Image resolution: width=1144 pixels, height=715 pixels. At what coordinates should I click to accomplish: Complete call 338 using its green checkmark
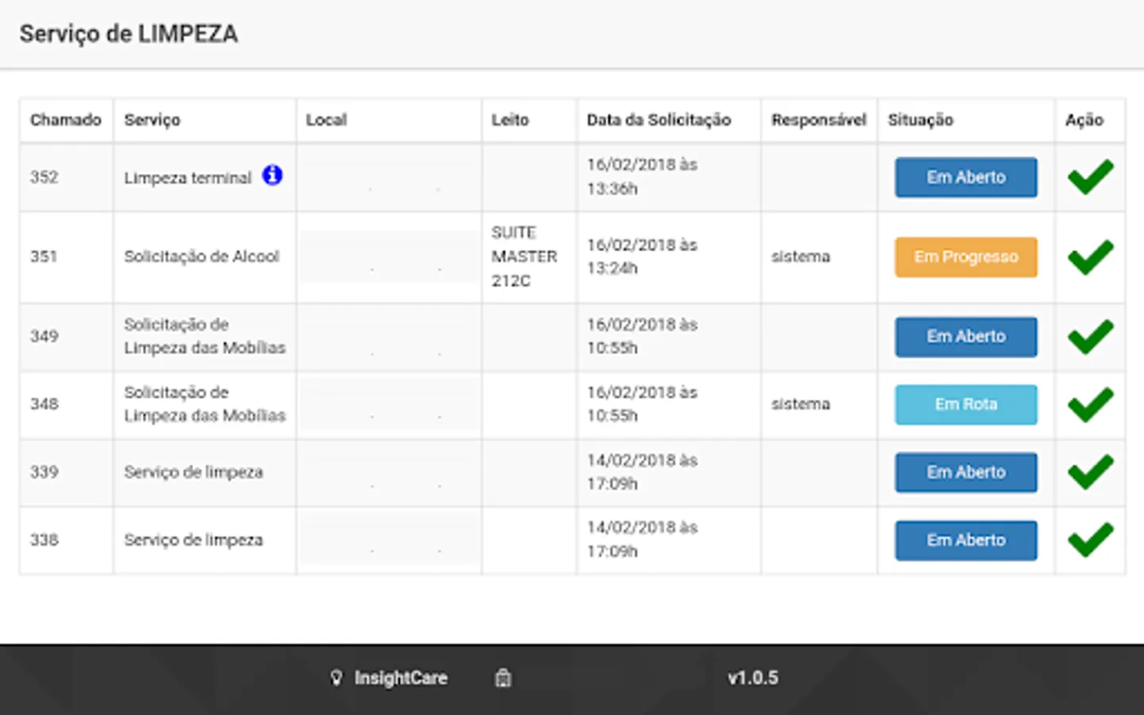click(x=1090, y=539)
